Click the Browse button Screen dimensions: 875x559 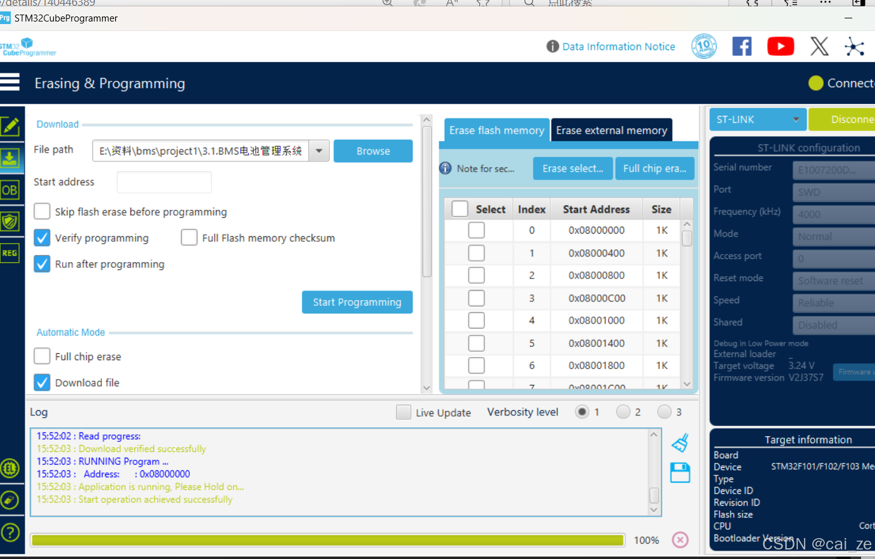pyautogui.click(x=373, y=151)
